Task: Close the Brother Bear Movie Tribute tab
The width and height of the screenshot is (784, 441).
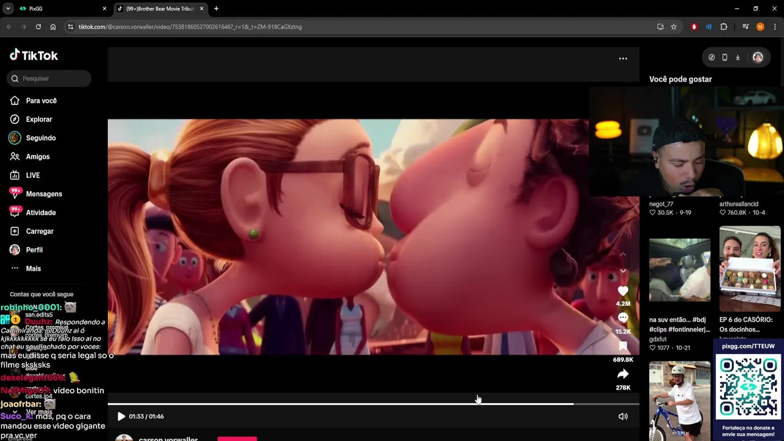Action: 202,9
